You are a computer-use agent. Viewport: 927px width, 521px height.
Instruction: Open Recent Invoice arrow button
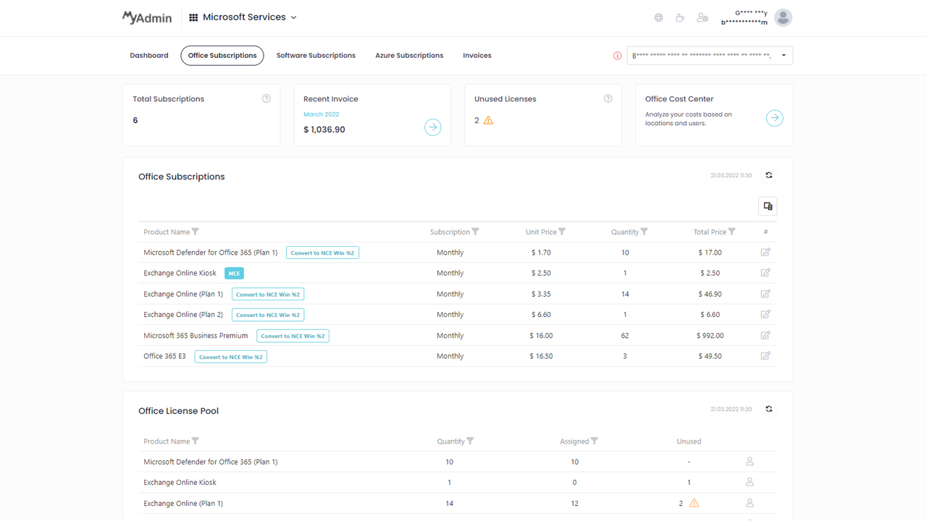point(432,127)
